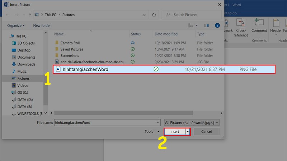Image resolution: width=287 pixels, height=161 pixels.
Task: Open the Tools dropdown menu
Action: click(152, 131)
